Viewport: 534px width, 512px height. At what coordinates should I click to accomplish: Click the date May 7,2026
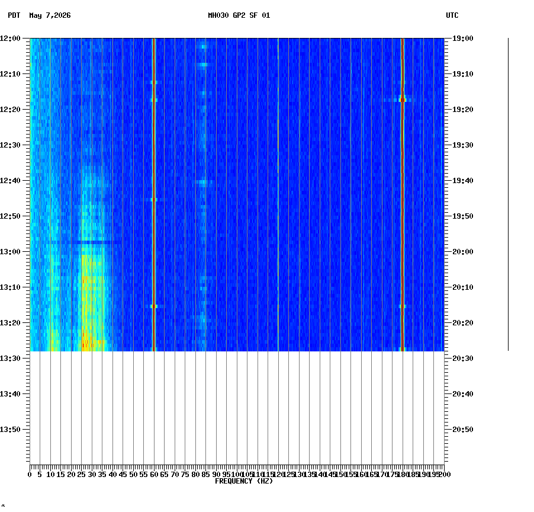[50, 15]
